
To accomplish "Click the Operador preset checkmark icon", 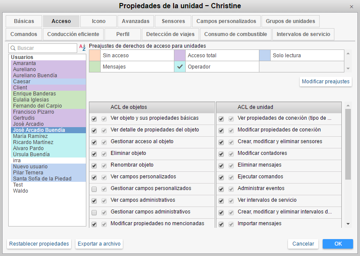I will coord(180,67).
